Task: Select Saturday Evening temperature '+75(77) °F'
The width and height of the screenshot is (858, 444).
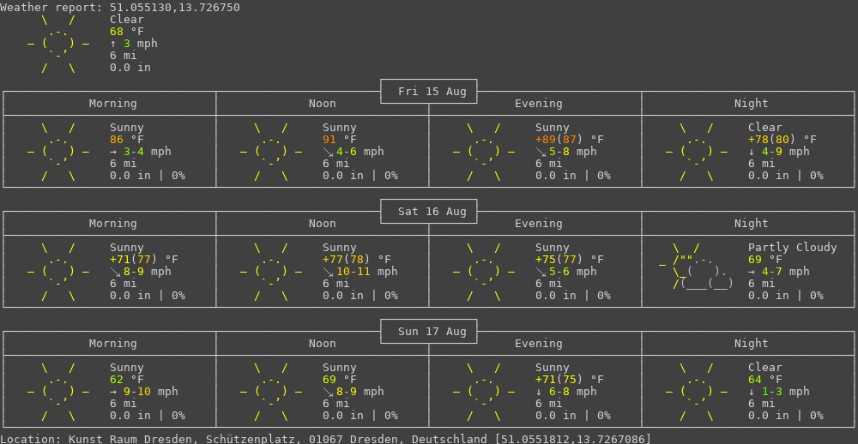Action: (570, 260)
